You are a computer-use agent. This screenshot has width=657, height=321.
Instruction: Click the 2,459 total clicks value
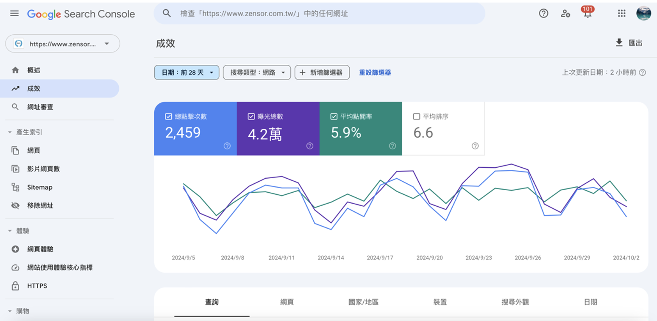[183, 133]
